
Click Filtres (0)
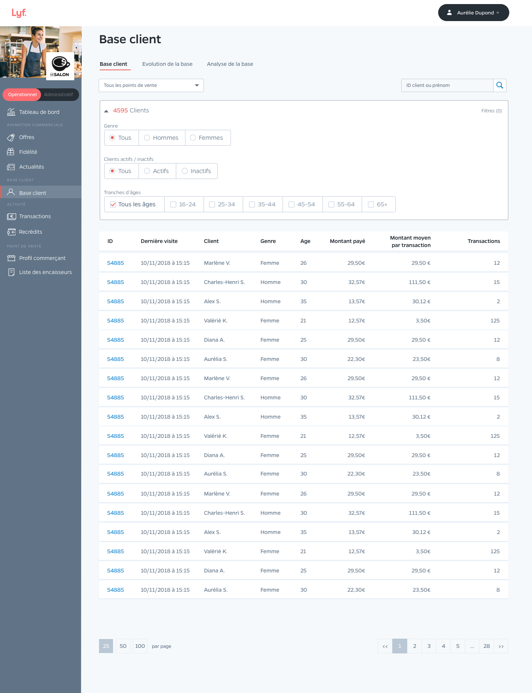491,111
